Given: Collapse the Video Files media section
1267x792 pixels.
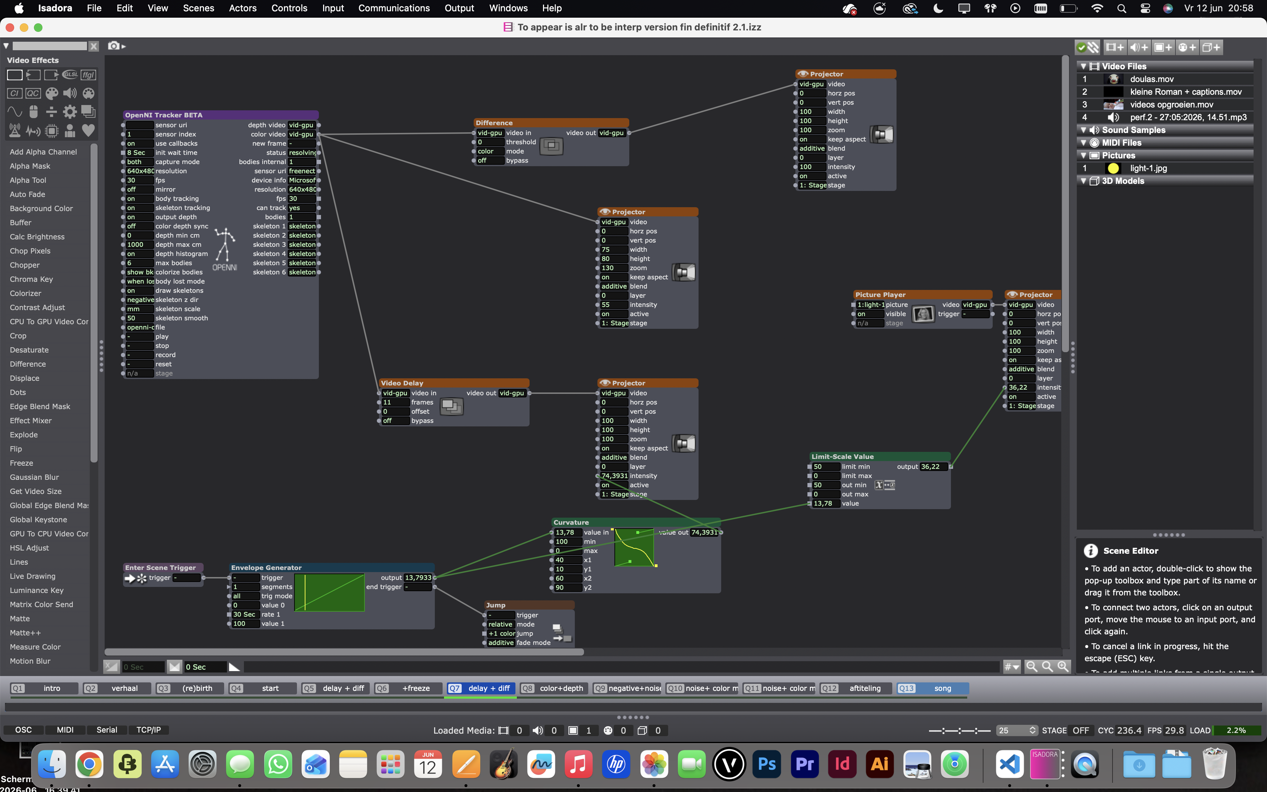Looking at the screenshot, I should tap(1083, 66).
